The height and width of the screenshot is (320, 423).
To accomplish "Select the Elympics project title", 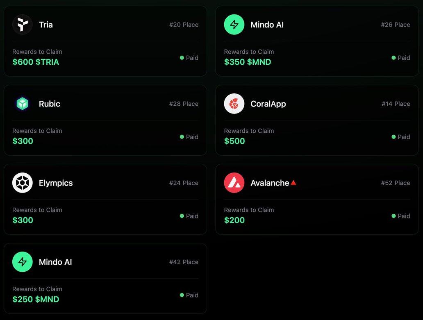I will coord(56,183).
